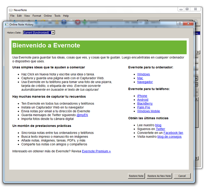Open the Twitter link after Síguenos en
This screenshot has width=210, height=191.
tap(161, 129)
